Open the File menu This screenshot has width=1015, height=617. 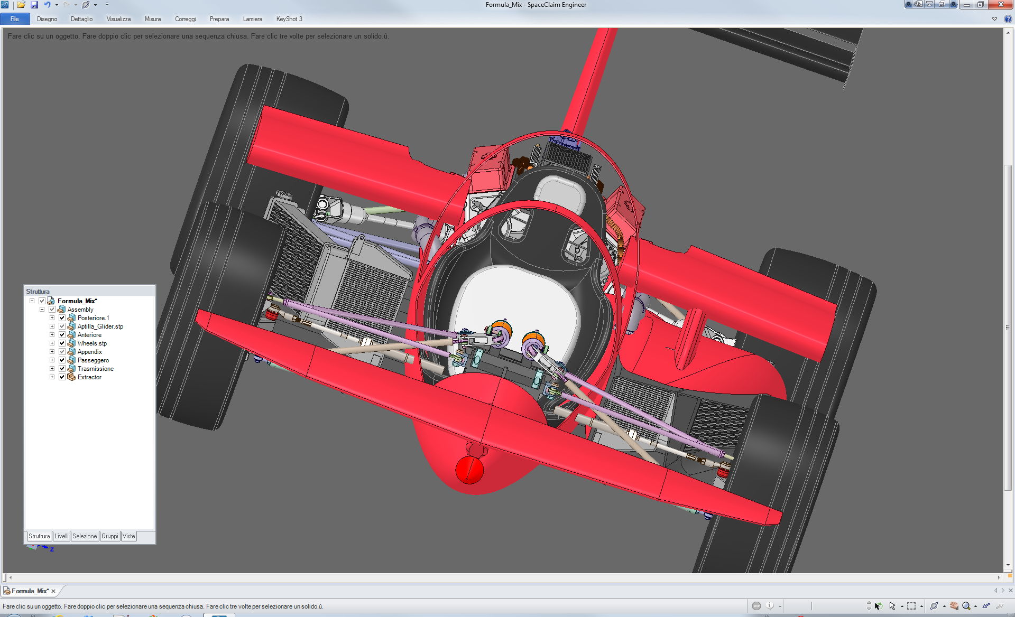coord(15,19)
